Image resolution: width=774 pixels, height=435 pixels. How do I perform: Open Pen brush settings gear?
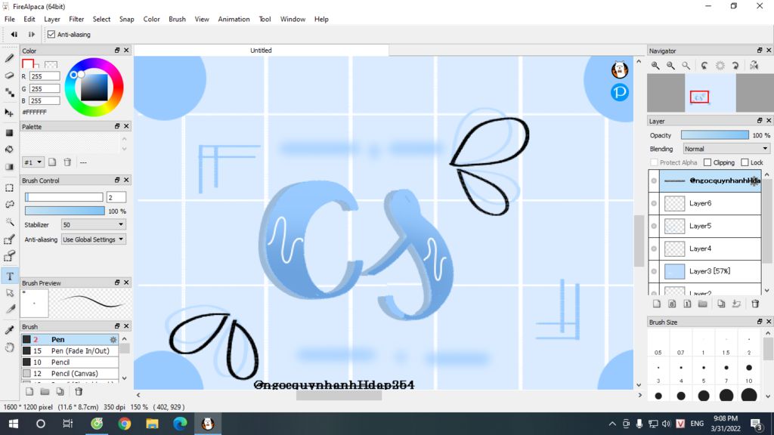[113, 339]
